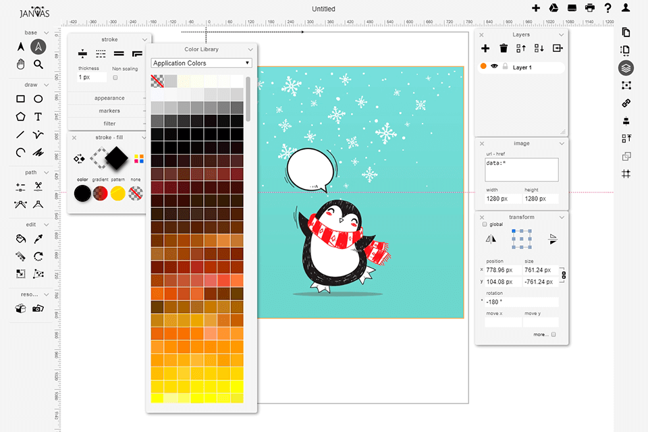Expand the filter section

click(x=109, y=124)
